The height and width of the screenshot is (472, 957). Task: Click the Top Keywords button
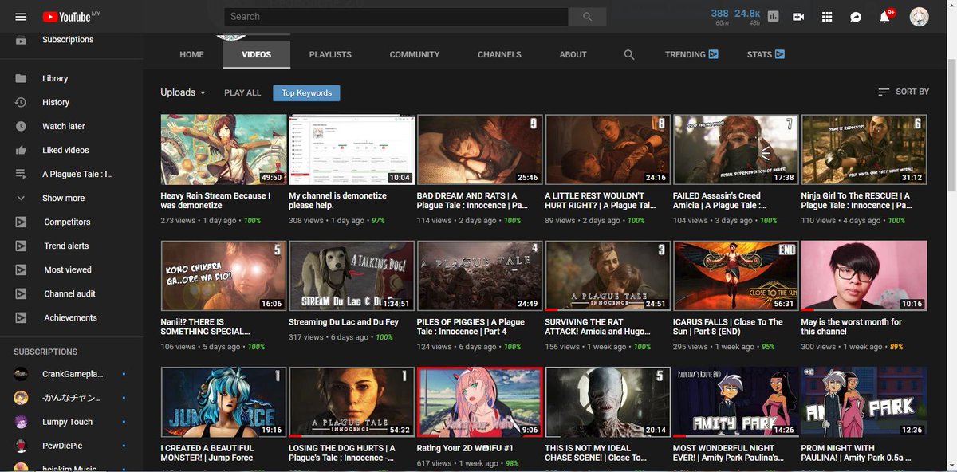click(x=306, y=93)
